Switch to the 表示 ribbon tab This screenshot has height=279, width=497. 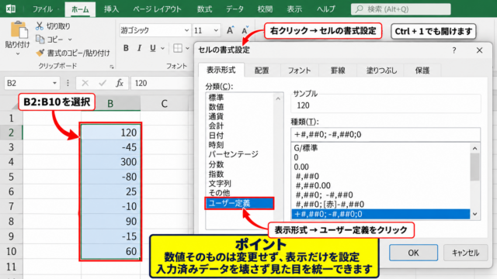click(294, 9)
